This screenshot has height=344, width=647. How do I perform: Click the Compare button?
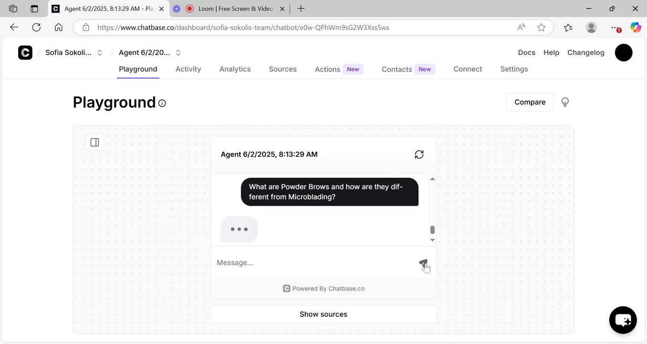pyautogui.click(x=530, y=102)
